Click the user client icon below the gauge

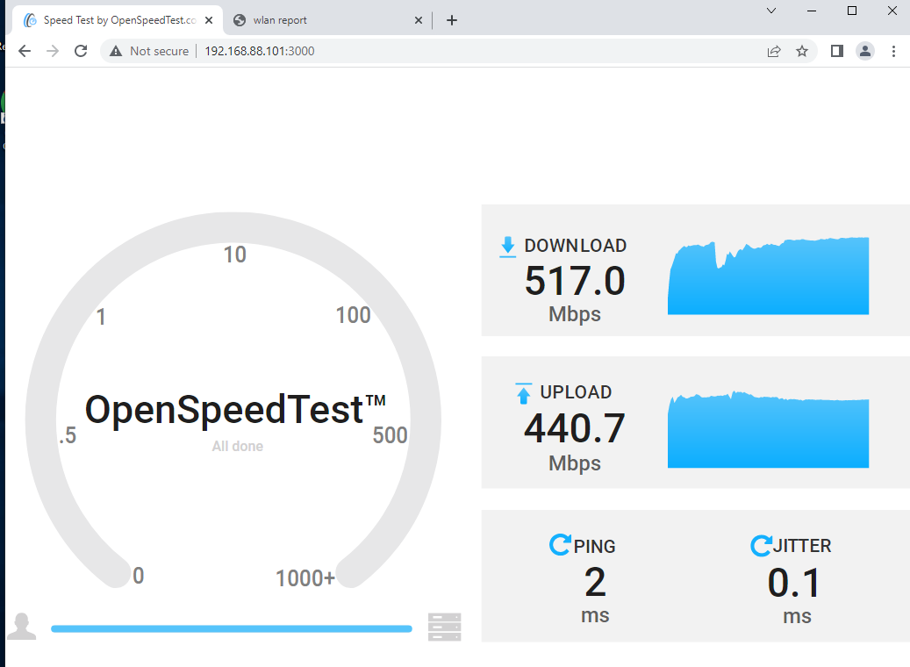point(22,627)
